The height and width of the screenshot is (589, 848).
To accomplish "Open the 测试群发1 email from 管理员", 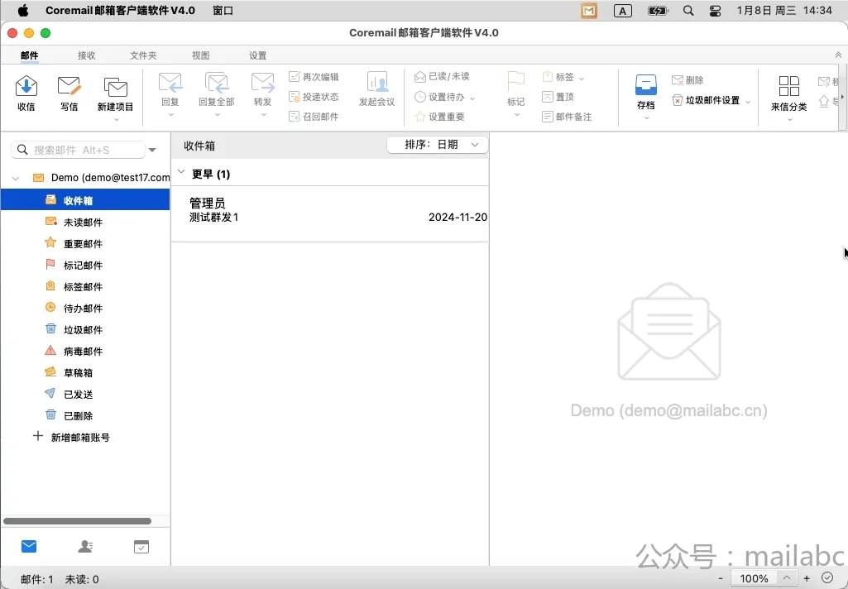I will 330,214.
